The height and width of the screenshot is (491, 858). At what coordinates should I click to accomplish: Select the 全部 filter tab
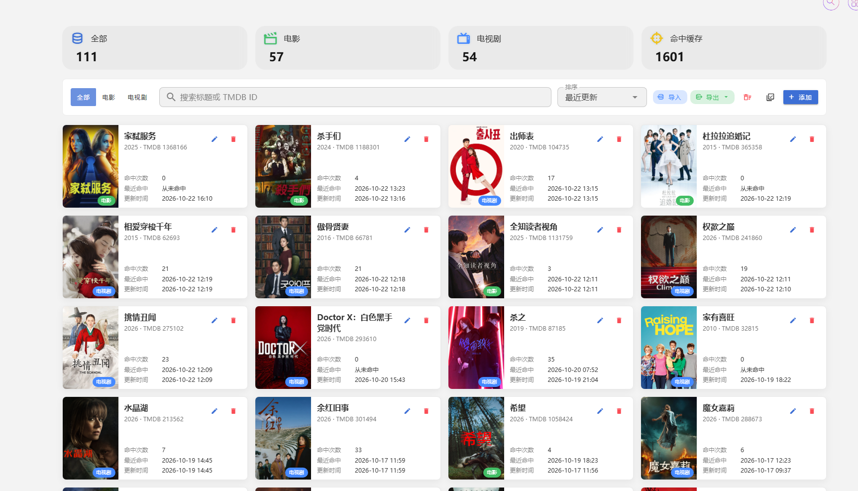(83, 97)
